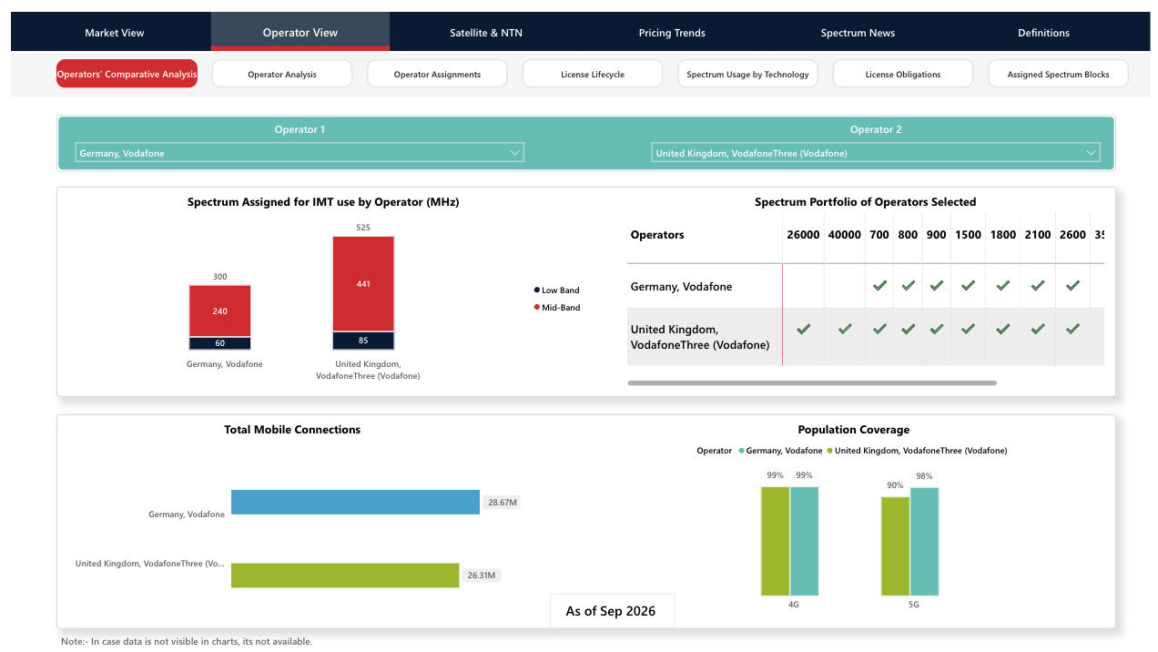Viewport: 1158px width, 652px height.
Task: Click Germany Vodafone's 2600 band checkmark
Action: (1072, 286)
